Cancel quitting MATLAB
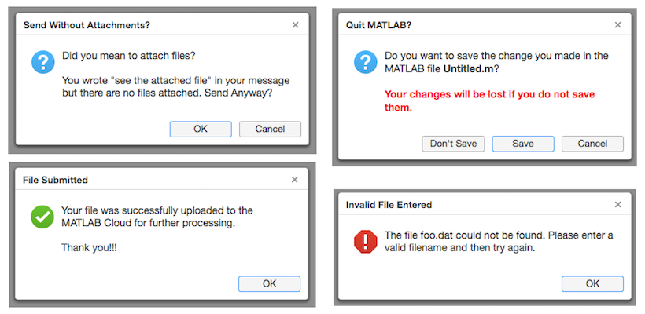Screen dimensions: 645x314 [592, 144]
